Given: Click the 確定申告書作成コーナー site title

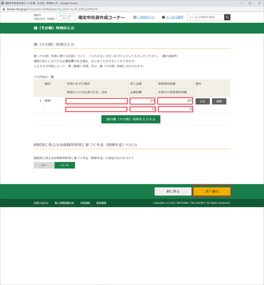Looking at the screenshot, I should coord(102,18).
